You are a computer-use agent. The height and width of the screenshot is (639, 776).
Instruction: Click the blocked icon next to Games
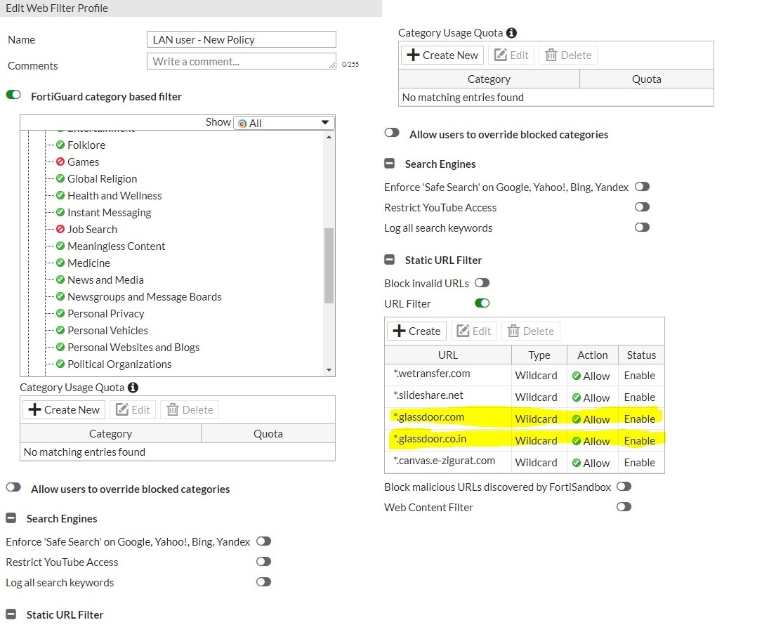point(60,162)
